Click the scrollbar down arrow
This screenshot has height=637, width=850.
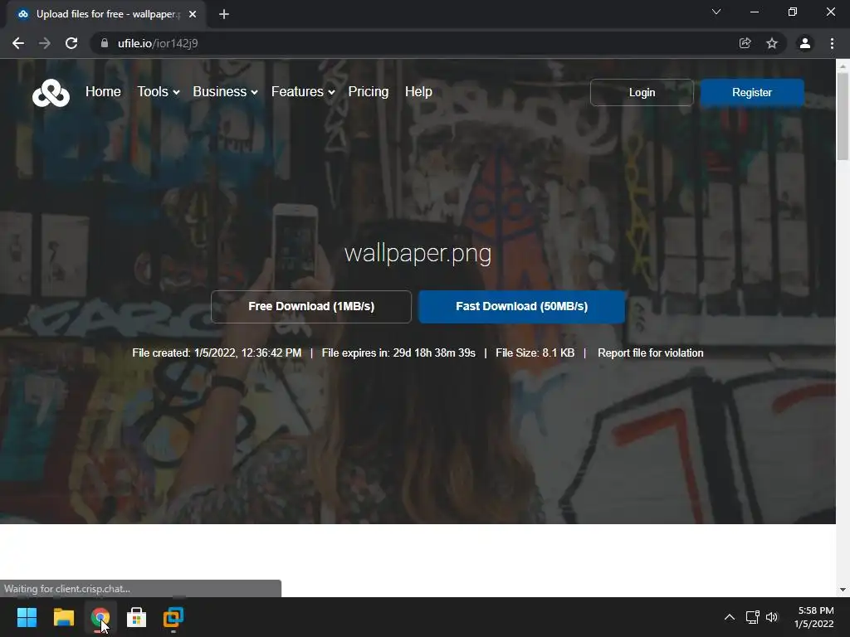pyautogui.click(x=843, y=590)
